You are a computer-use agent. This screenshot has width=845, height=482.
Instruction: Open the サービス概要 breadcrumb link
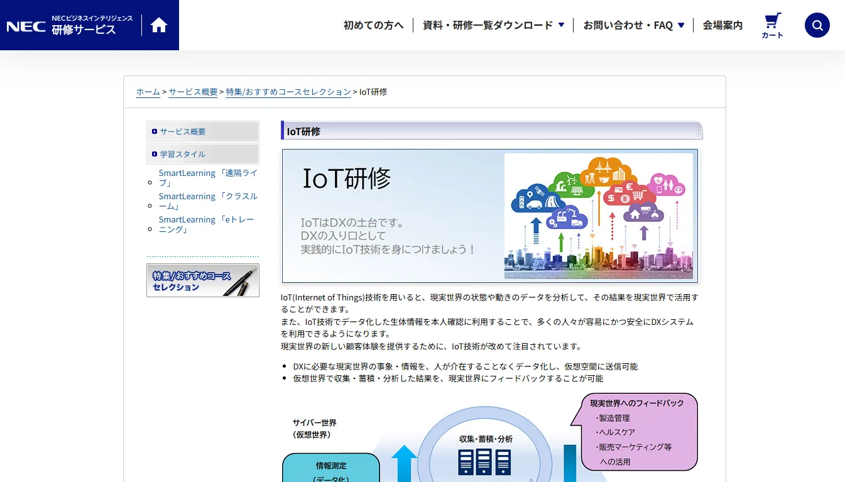pyautogui.click(x=193, y=92)
